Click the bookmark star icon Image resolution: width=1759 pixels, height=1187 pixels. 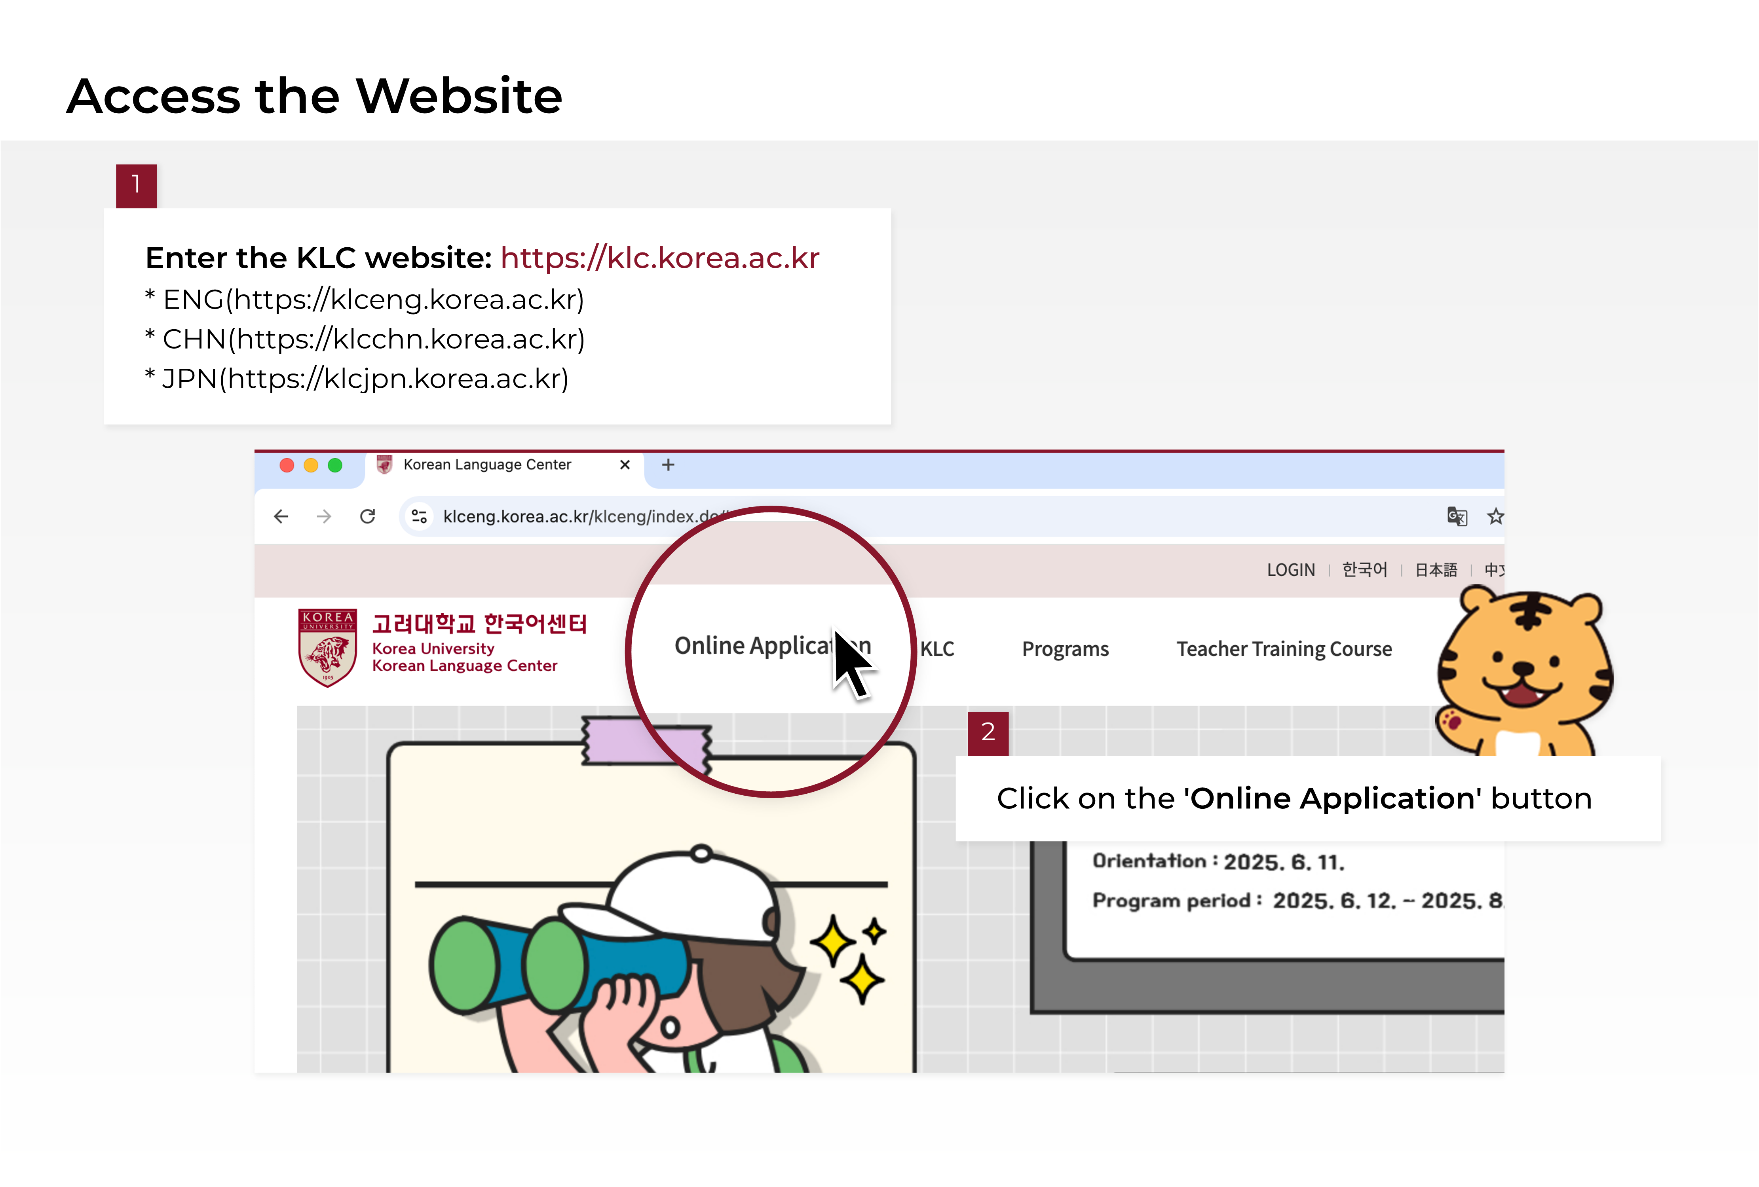coord(1495,516)
